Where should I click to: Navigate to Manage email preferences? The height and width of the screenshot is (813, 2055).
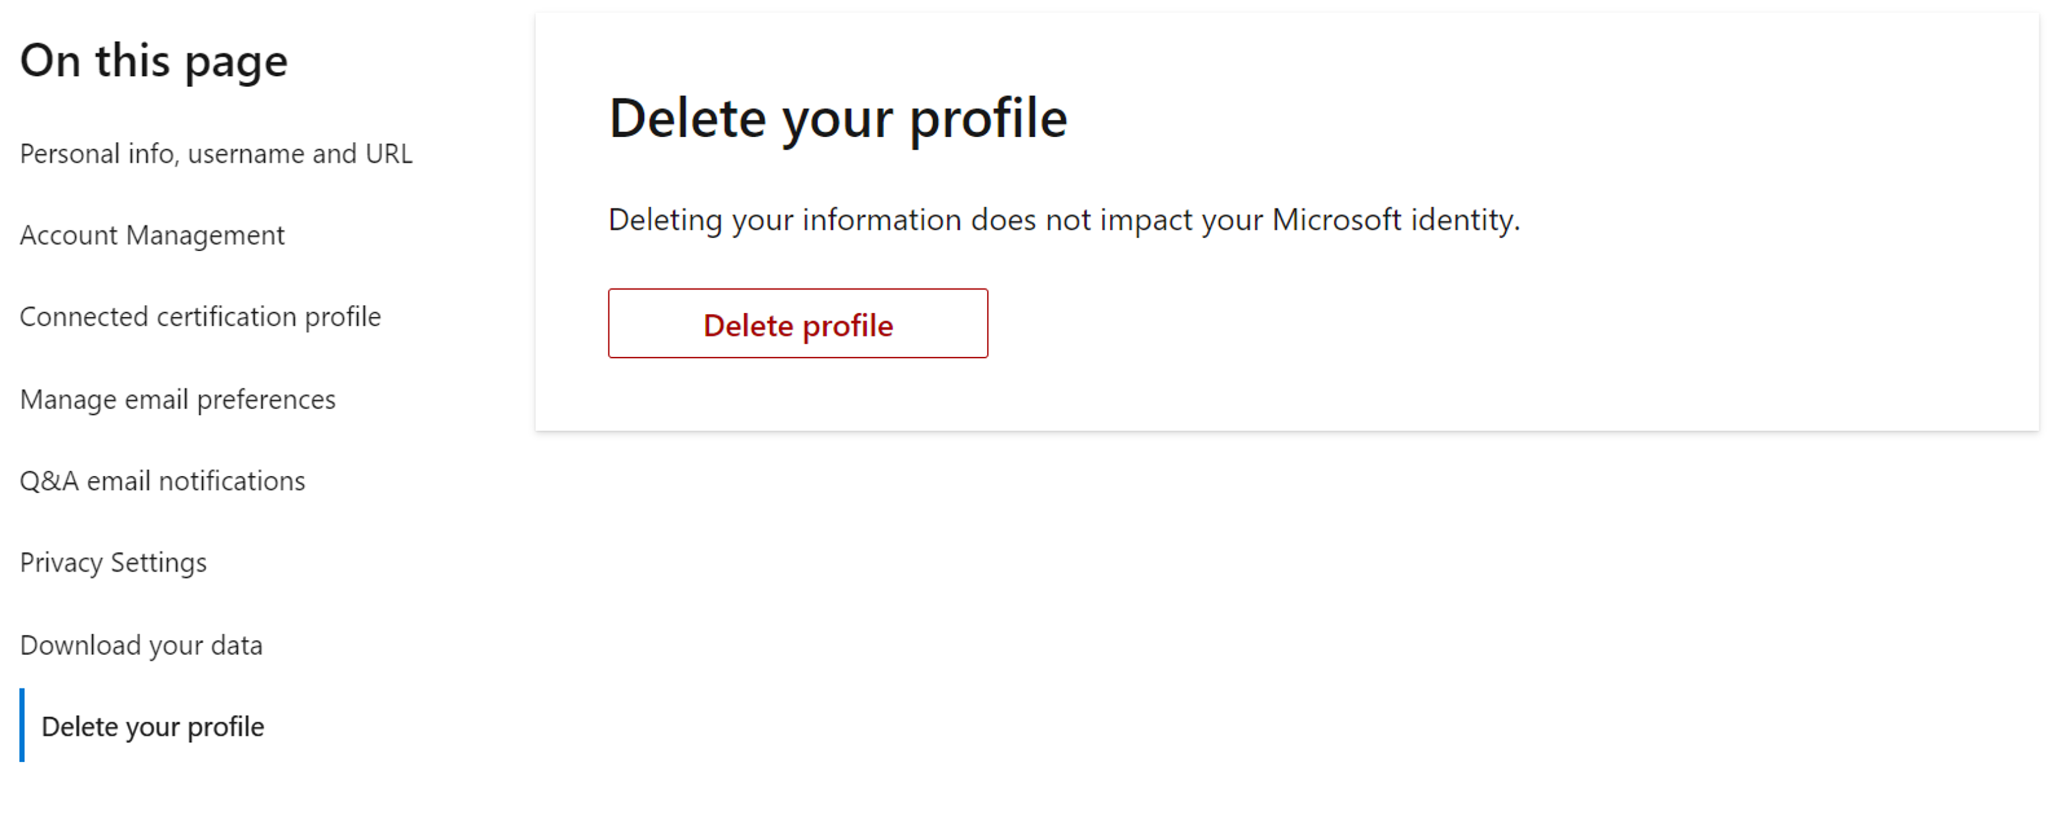(177, 399)
